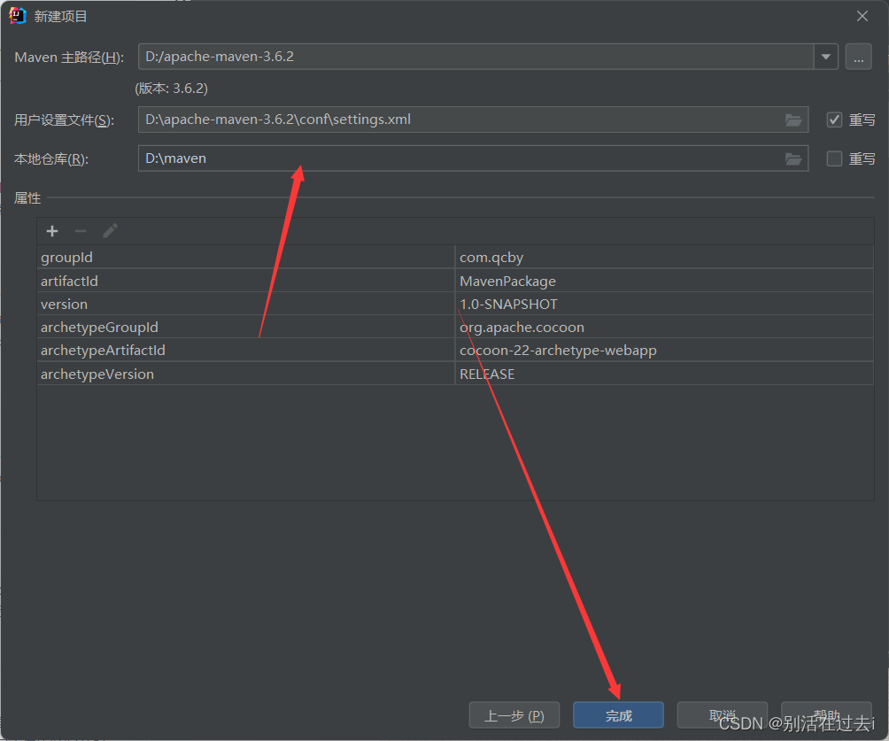Select the version property name
This screenshot has width=889, height=741.
point(64,305)
